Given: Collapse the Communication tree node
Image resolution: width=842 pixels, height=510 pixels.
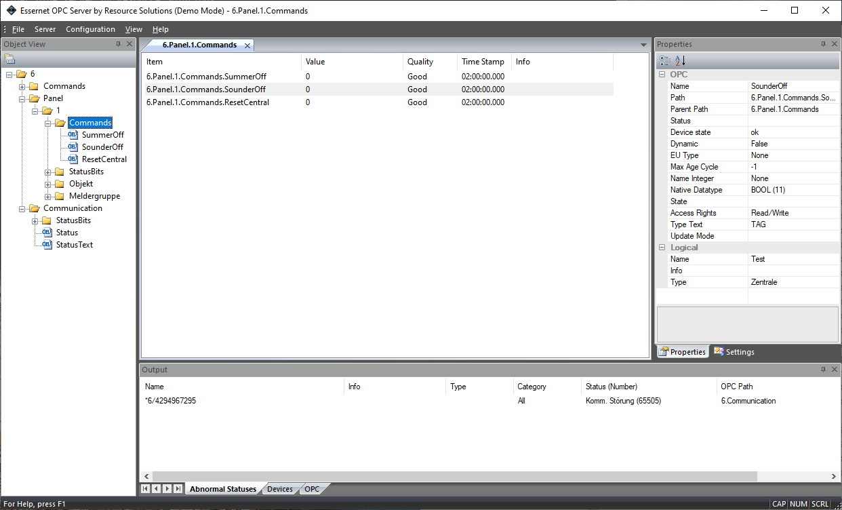Looking at the screenshot, I should (x=23, y=209).
